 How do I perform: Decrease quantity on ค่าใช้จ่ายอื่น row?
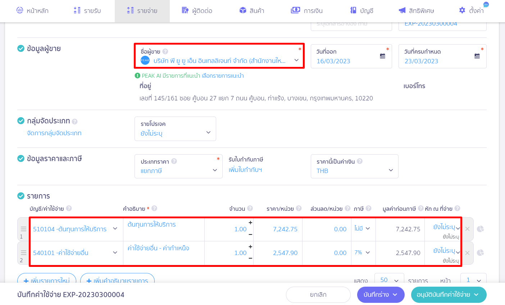click(x=250, y=258)
